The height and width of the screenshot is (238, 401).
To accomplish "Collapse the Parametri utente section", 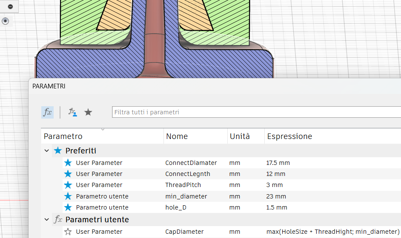I will [47, 220].
